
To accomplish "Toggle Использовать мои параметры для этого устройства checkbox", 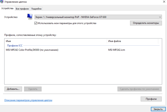I will coord(36,23).
